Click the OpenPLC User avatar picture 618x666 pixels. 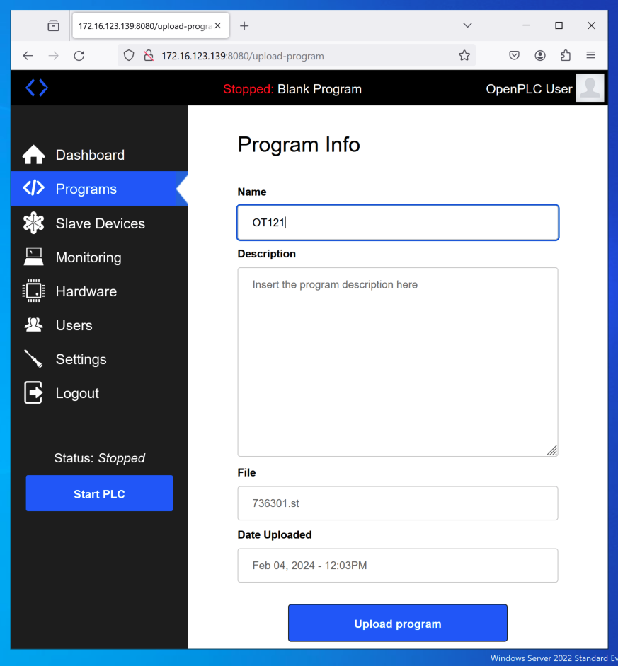pyautogui.click(x=590, y=88)
